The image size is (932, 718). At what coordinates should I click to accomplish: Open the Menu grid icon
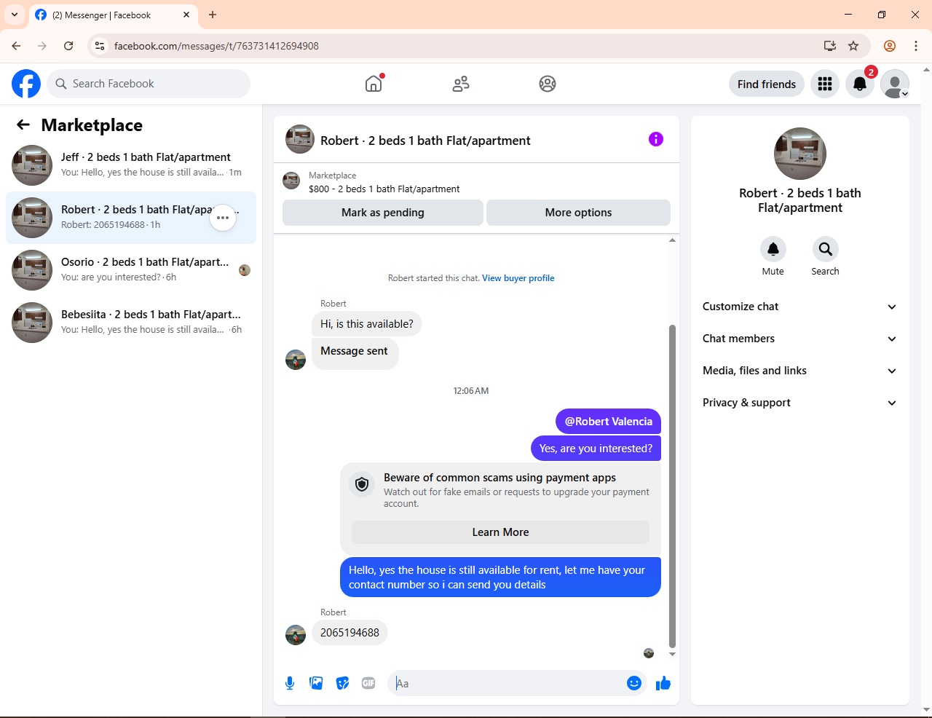825,84
